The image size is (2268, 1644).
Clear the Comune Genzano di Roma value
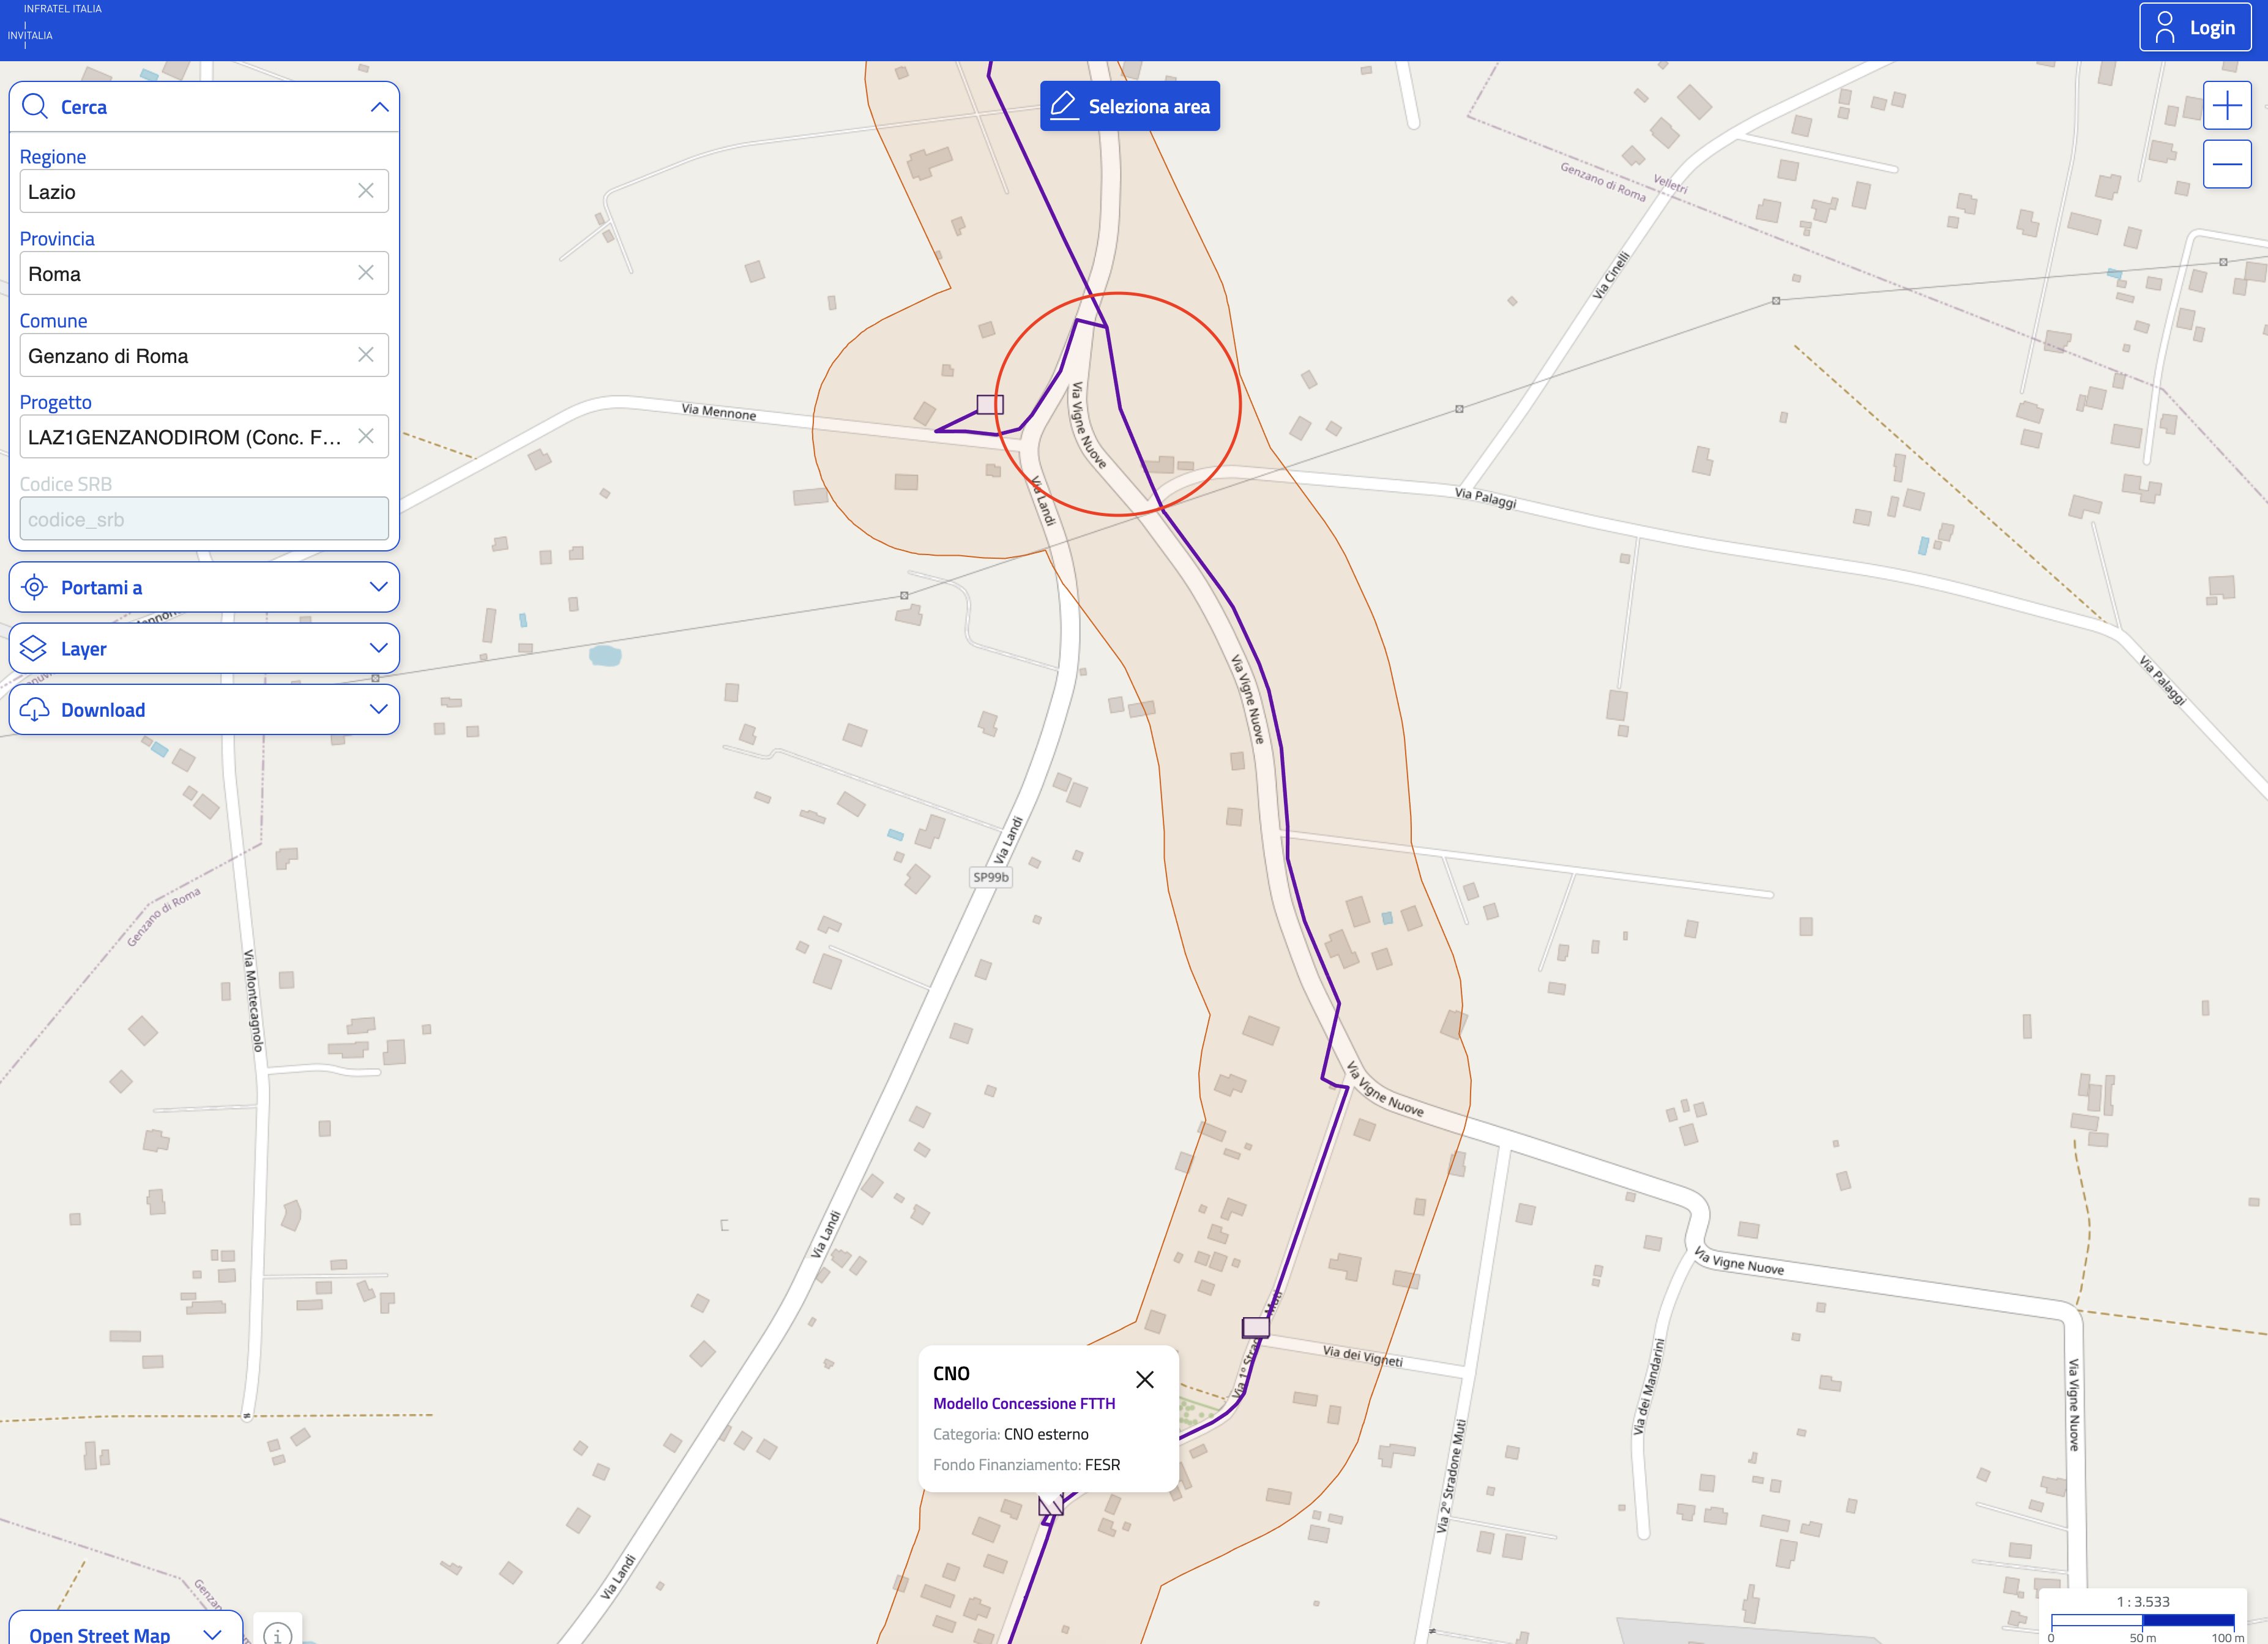366,355
